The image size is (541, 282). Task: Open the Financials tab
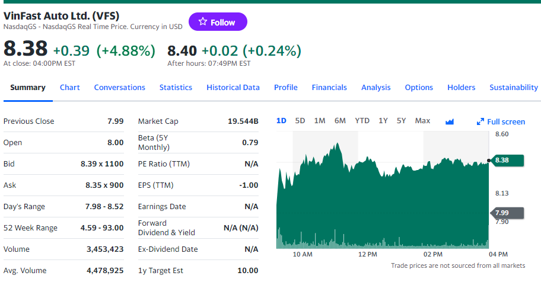(329, 87)
